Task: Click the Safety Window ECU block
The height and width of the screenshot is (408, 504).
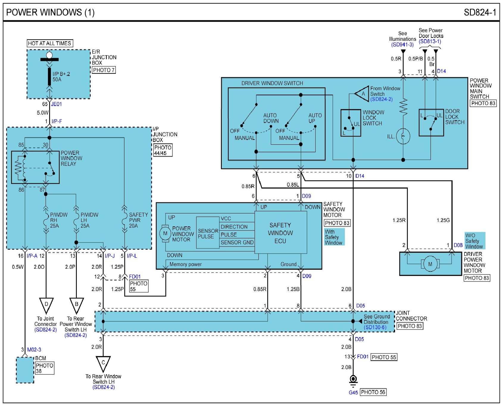Action: click(280, 233)
